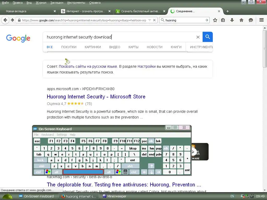Image resolution: width=267 pixels, height=200 pixels.
Task: Go to home page with house icon
Action: (x=241, y=20)
